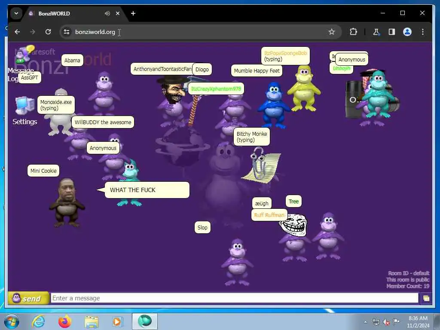Open site information icon in address bar
This screenshot has height=330, width=440.
pos(67,32)
